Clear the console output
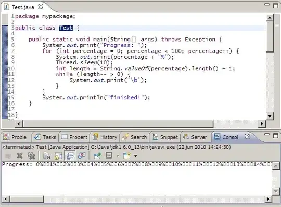 pos(47,156)
